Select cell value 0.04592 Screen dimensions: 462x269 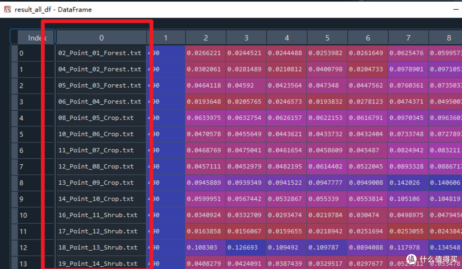[x=246, y=86]
